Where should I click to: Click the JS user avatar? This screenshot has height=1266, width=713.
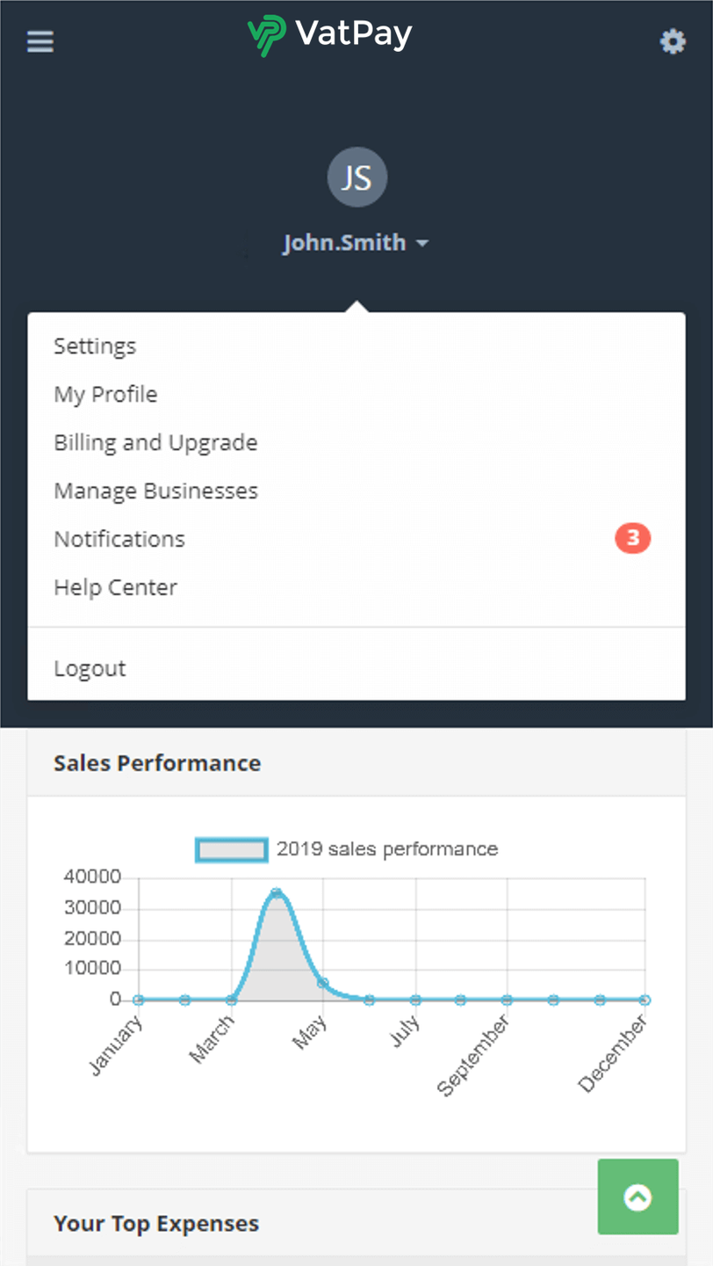click(357, 178)
